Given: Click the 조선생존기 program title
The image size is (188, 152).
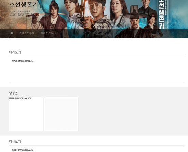Looking at the screenshot, I should point(24,5).
